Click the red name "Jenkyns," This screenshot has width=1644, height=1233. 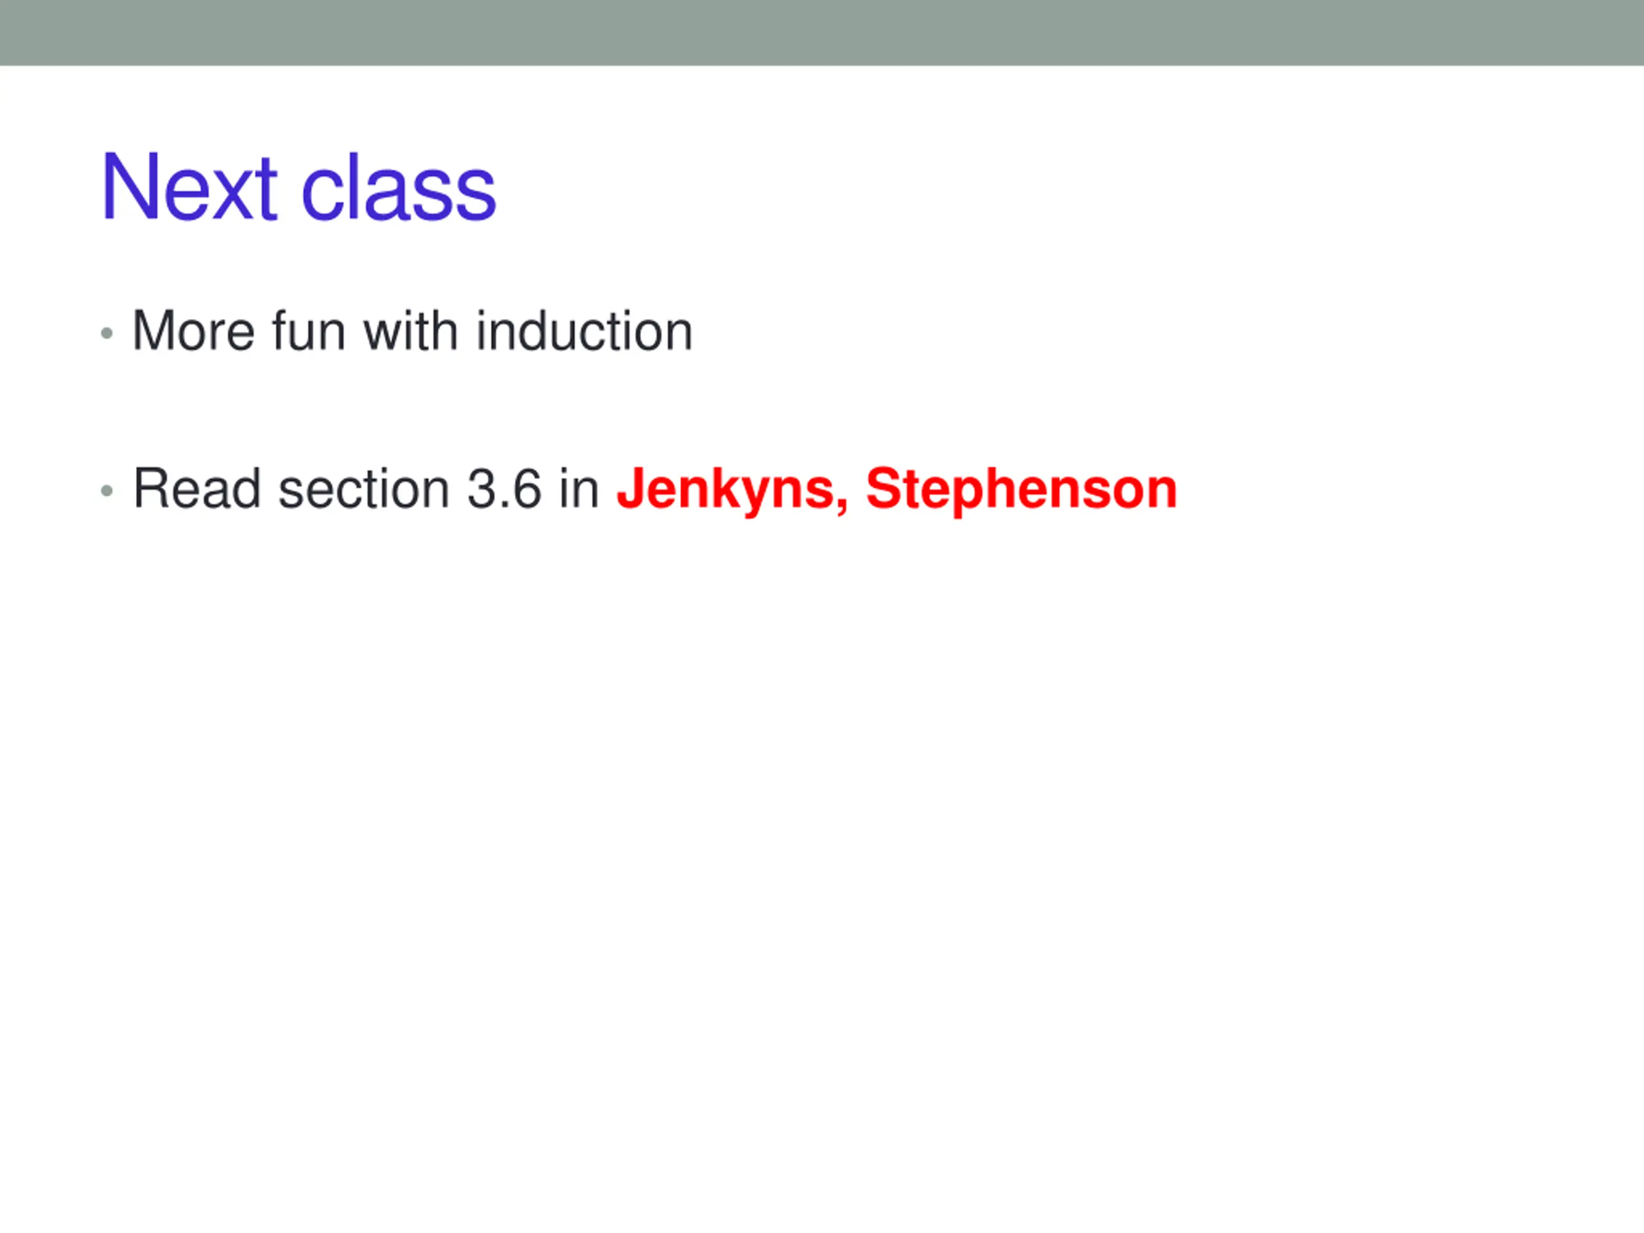pos(732,491)
